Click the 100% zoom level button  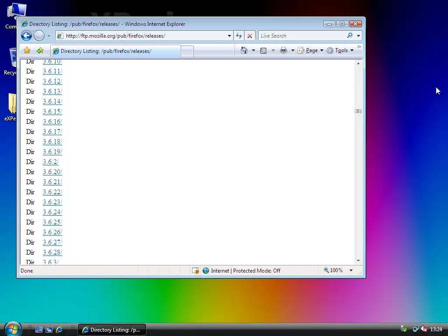(333, 270)
